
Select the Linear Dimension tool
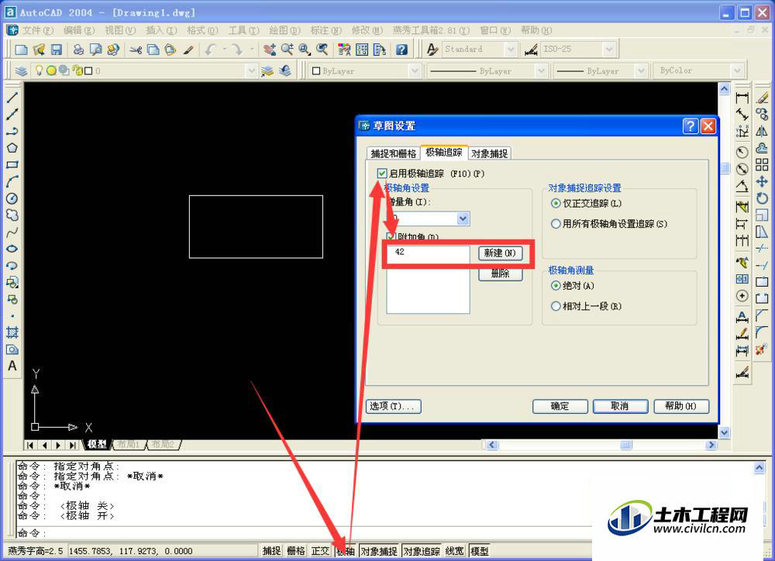742,98
